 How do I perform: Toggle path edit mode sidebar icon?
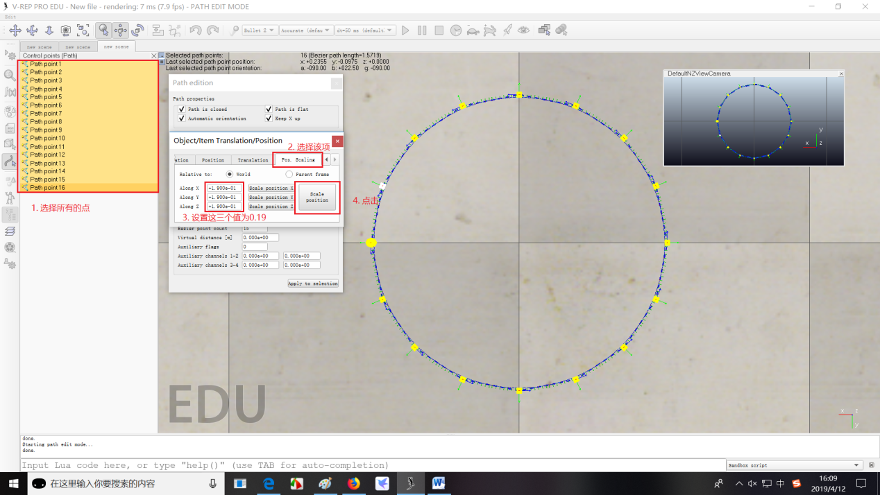point(10,162)
